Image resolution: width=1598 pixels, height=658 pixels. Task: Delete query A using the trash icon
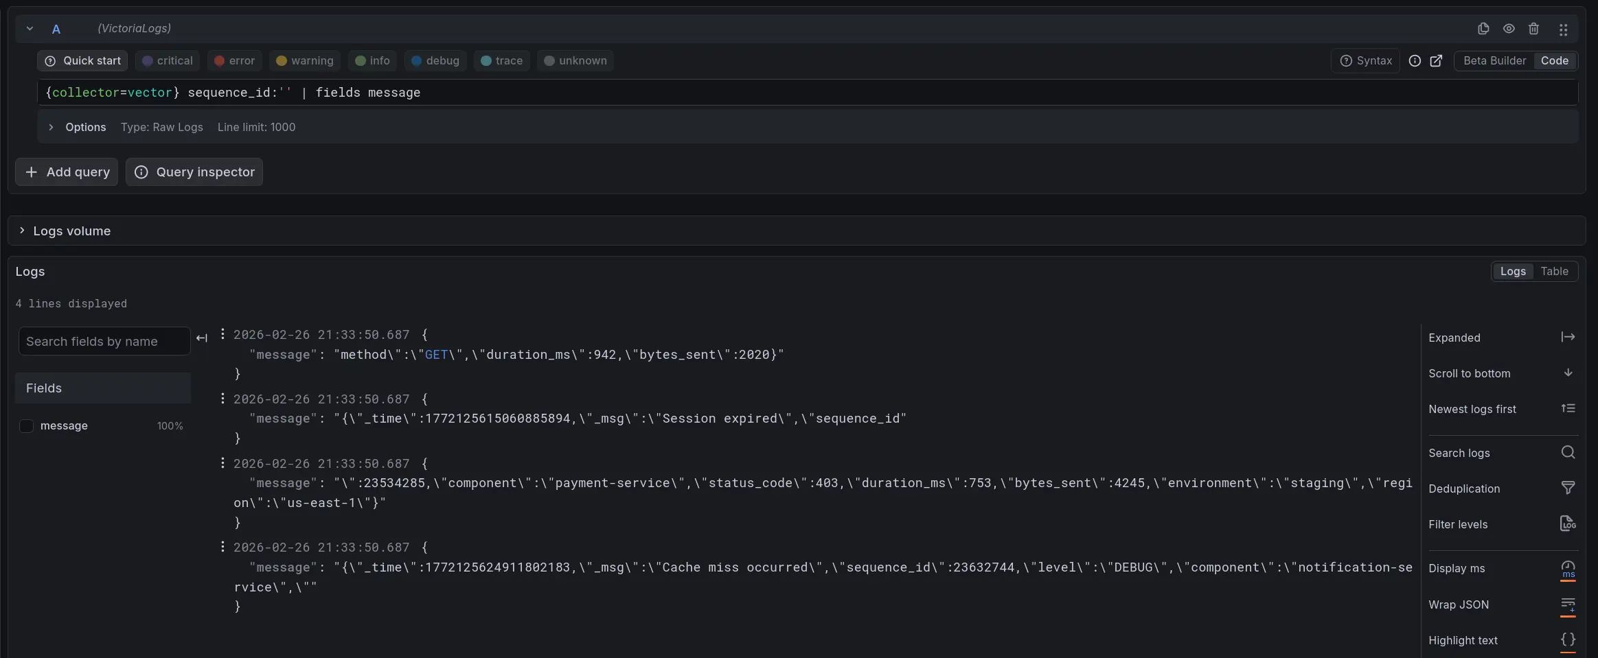(1533, 29)
